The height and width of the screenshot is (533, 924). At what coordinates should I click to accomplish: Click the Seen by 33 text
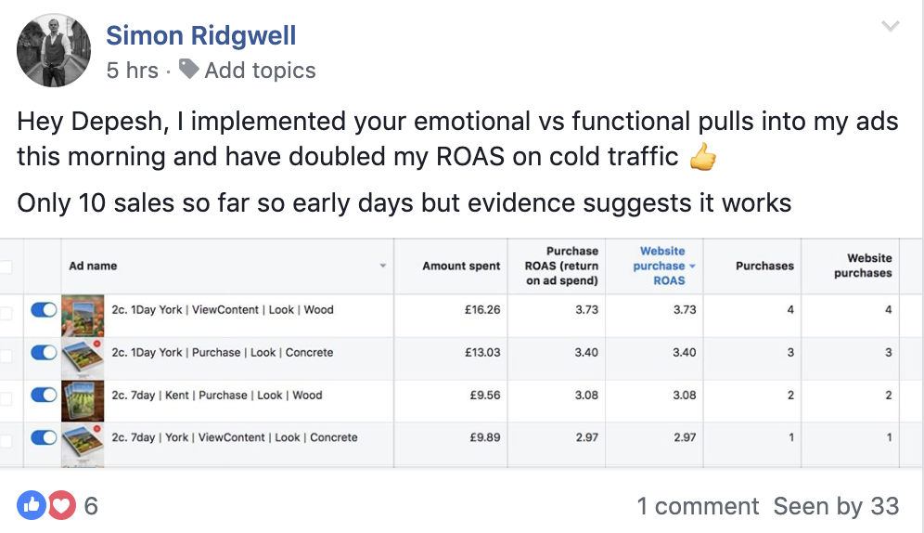tap(836, 506)
